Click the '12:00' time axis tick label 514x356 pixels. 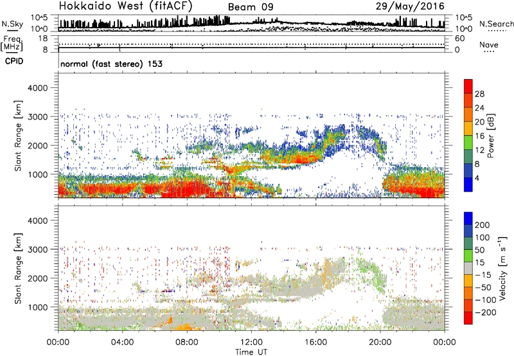coord(251,343)
